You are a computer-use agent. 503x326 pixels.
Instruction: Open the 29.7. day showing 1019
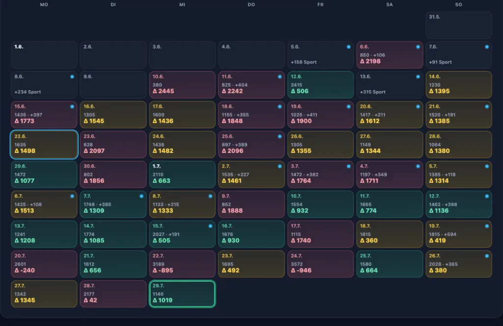coord(182,294)
